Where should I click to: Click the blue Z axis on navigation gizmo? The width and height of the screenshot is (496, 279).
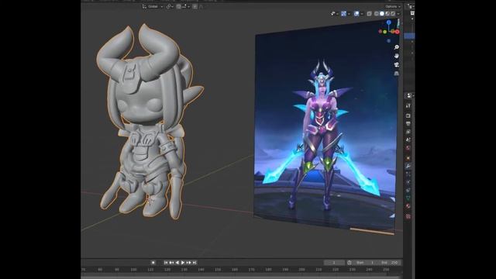pos(389,22)
